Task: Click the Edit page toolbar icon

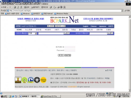Action: (61, 7)
